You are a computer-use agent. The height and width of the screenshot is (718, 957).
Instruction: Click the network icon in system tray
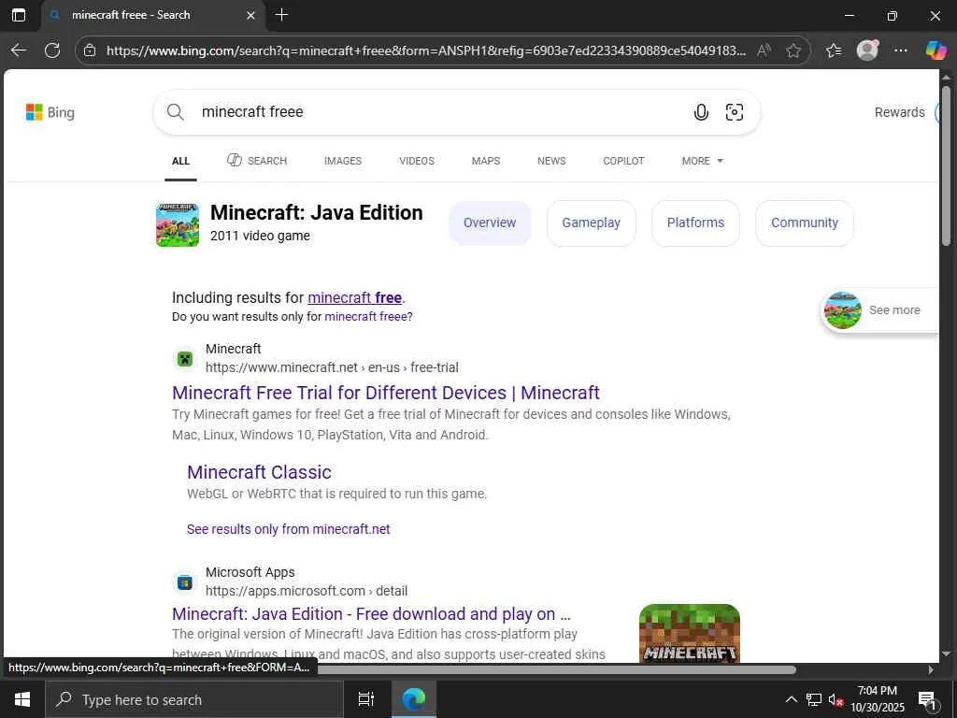point(814,699)
